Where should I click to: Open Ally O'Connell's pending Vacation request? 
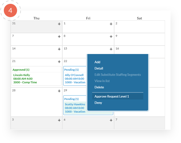75,78
